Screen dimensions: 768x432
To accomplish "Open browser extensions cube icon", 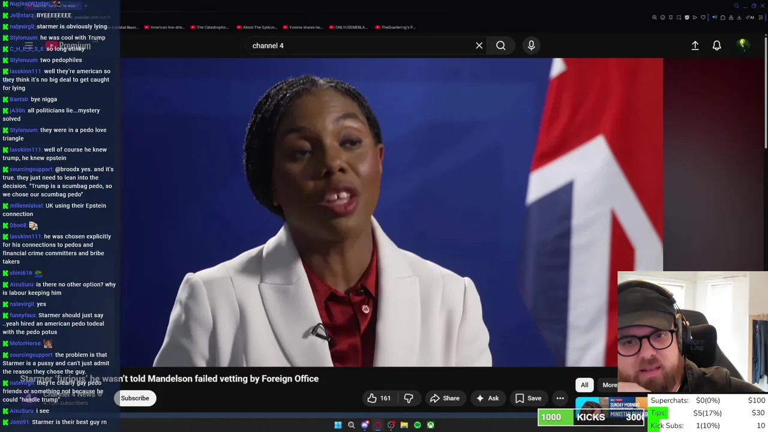I will coord(723,17).
